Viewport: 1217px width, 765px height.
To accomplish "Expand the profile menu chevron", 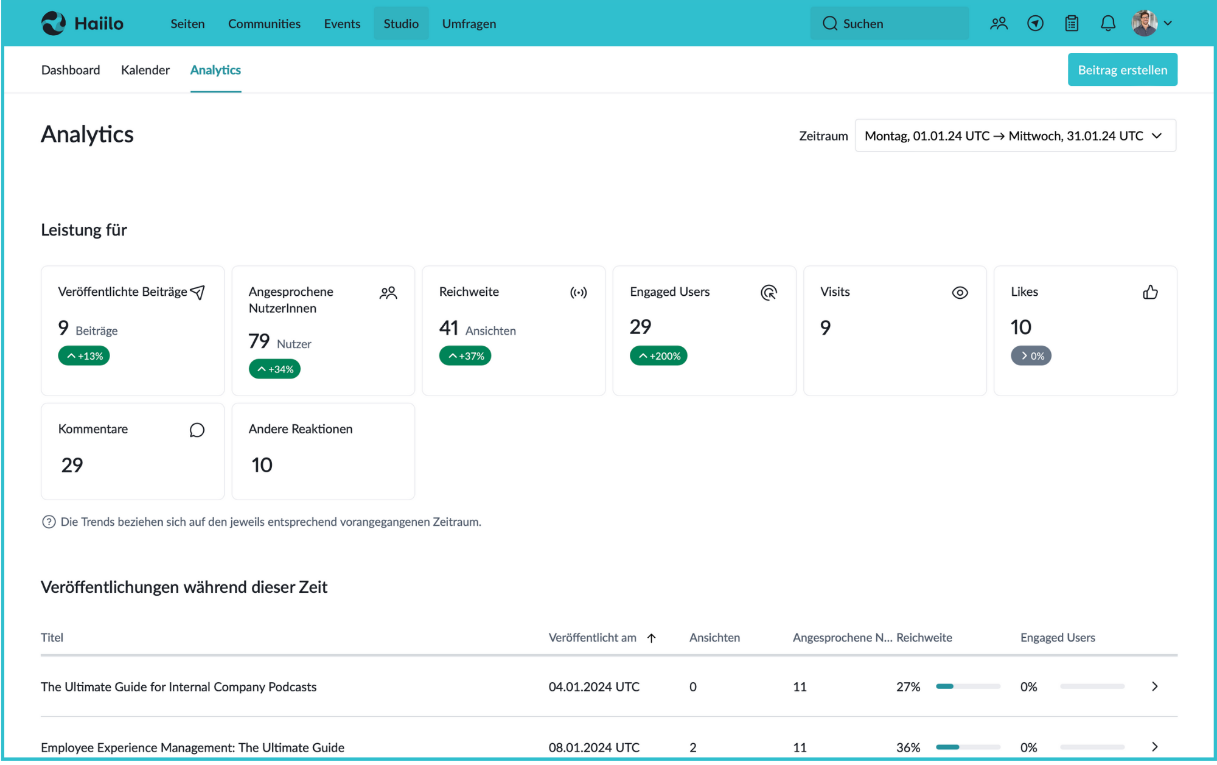I will coord(1168,23).
